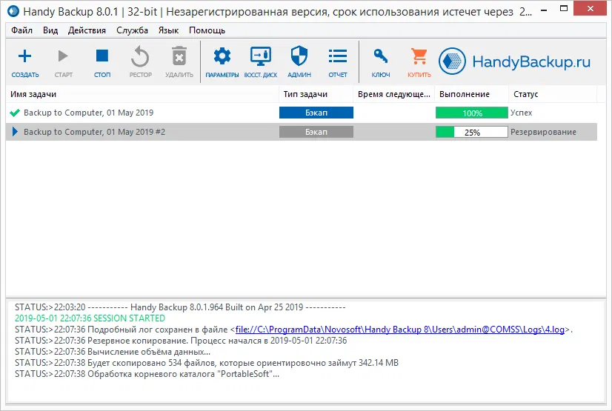
Task: Click the Резервирование status cell
Action: point(543,132)
